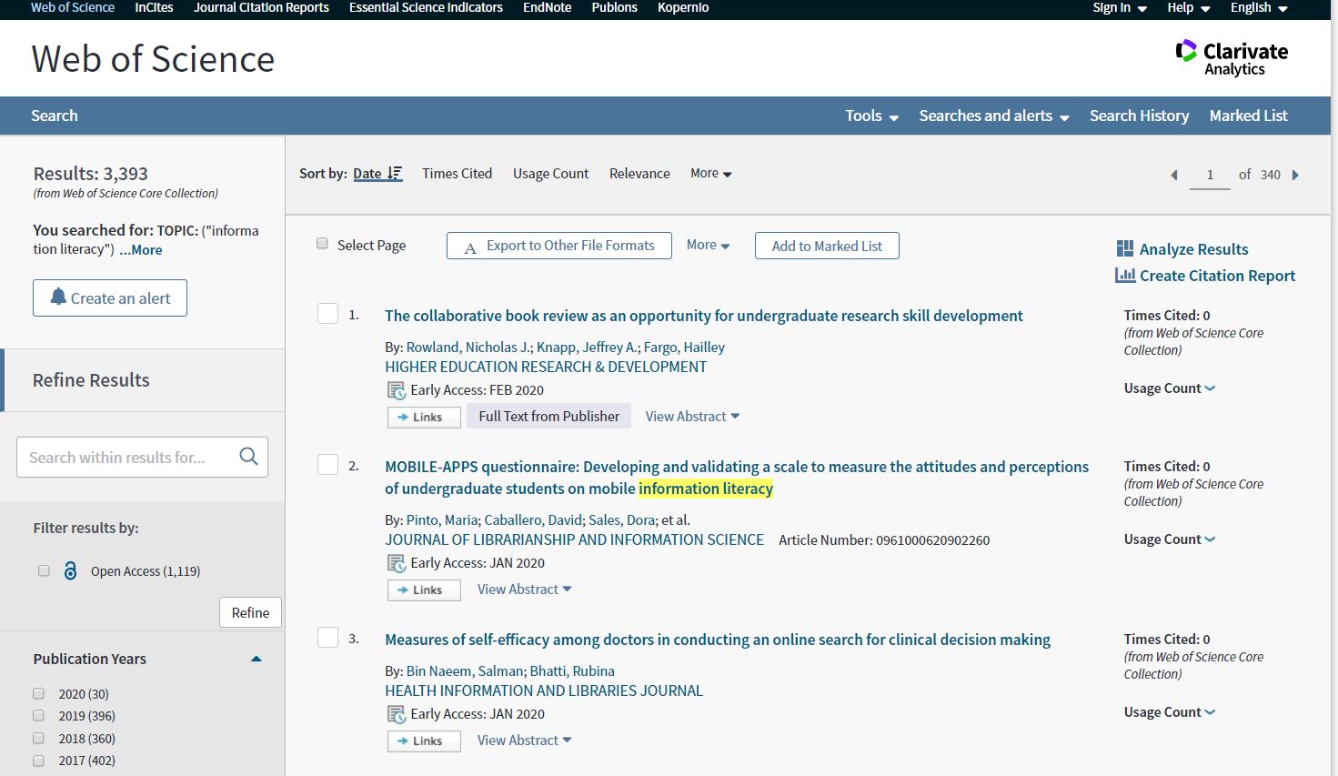Open the More sort options dropdown
This screenshot has height=776, width=1338.
point(711,173)
